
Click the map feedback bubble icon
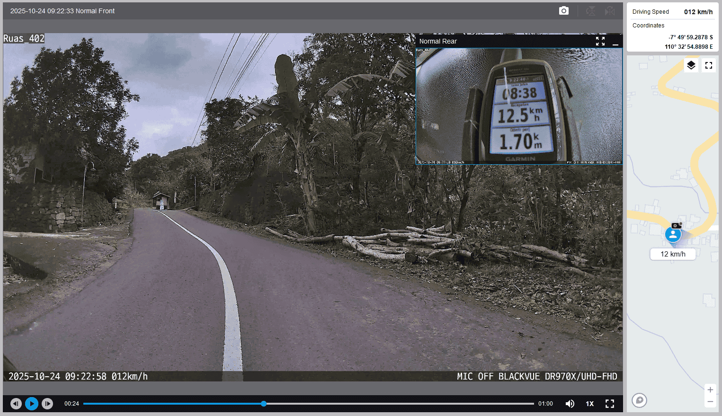(639, 400)
